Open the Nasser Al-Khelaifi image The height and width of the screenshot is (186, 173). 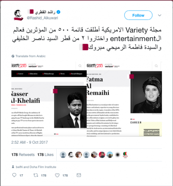pyautogui.click(x=49, y=99)
